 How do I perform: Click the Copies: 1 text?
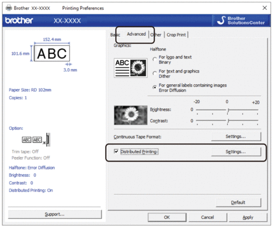18,98
